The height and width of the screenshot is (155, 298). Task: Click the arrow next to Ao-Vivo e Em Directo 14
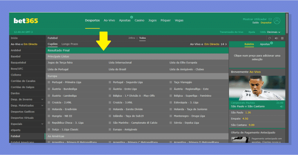point(226,44)
